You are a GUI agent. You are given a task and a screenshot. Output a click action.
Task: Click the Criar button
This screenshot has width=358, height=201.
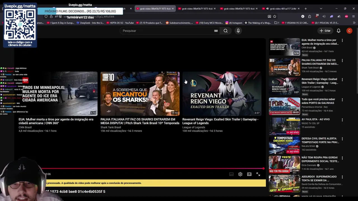[x=325, y=31]
